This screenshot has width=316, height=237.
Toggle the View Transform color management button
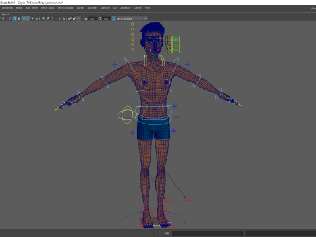(x=113, y=18)
